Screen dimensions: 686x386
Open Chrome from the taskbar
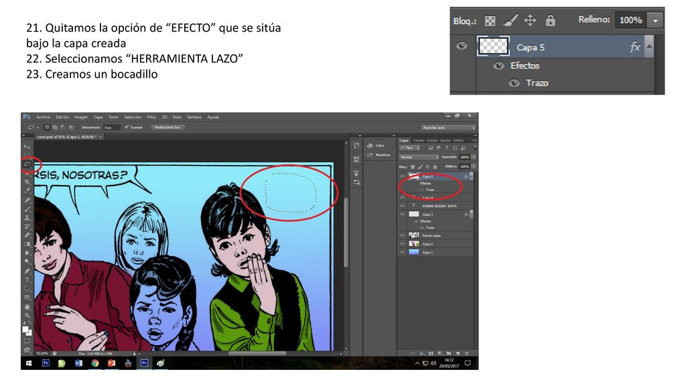[95, 363]
